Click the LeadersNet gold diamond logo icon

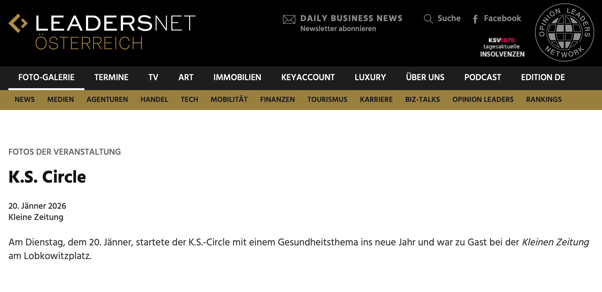(x=18, y=23)
